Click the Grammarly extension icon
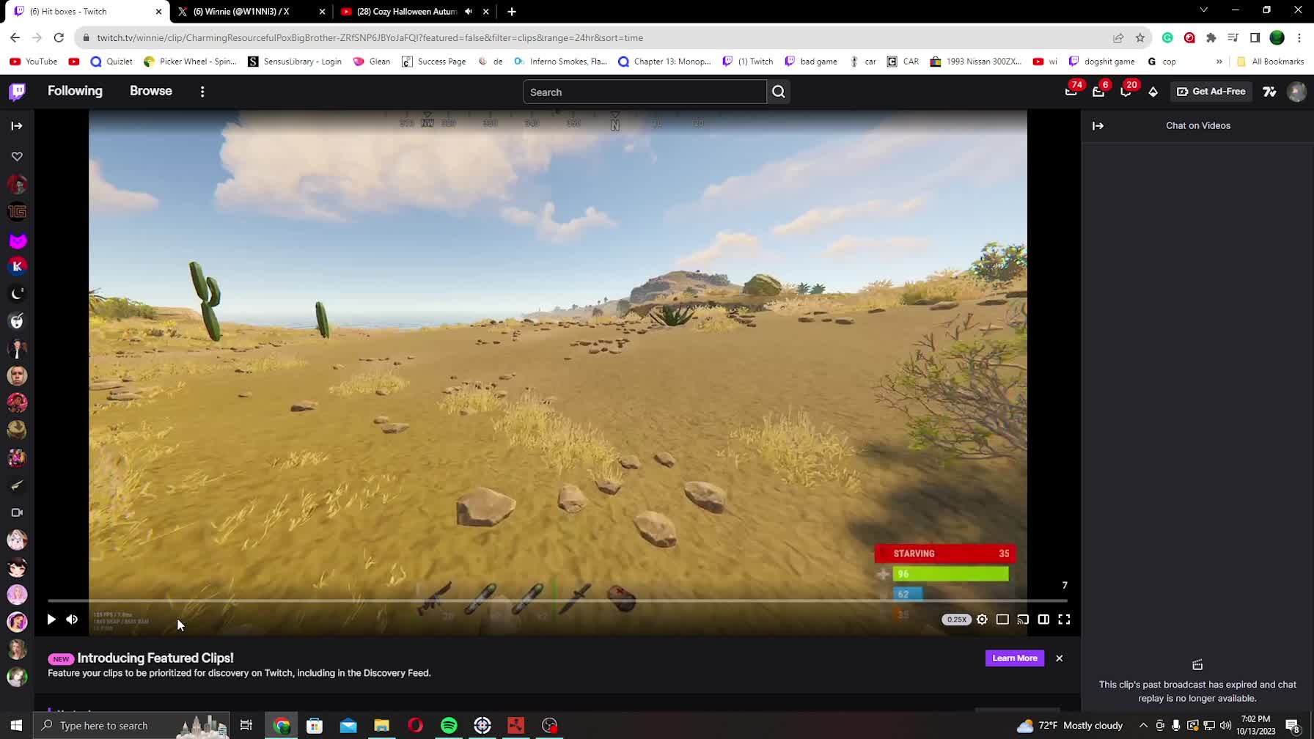The height and width of the screenshot is (739, 1314). pyautogui.click(x=1167, y=37)
